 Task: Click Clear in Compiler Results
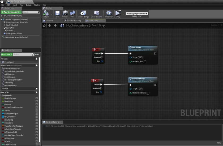tap(219, 143)
